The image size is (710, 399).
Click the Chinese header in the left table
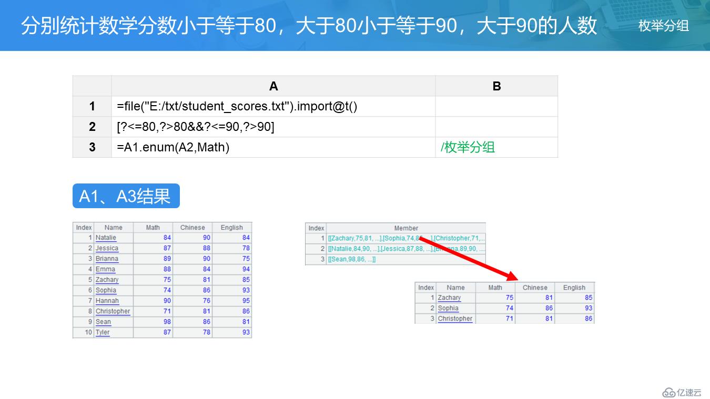(192, 228)
